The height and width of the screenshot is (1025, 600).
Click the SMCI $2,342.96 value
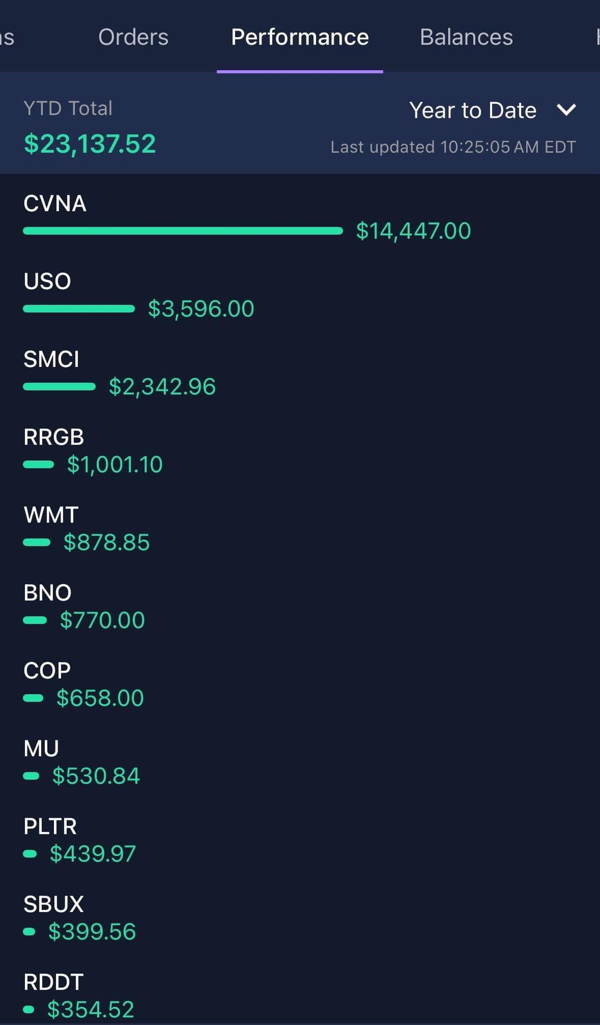162,387
